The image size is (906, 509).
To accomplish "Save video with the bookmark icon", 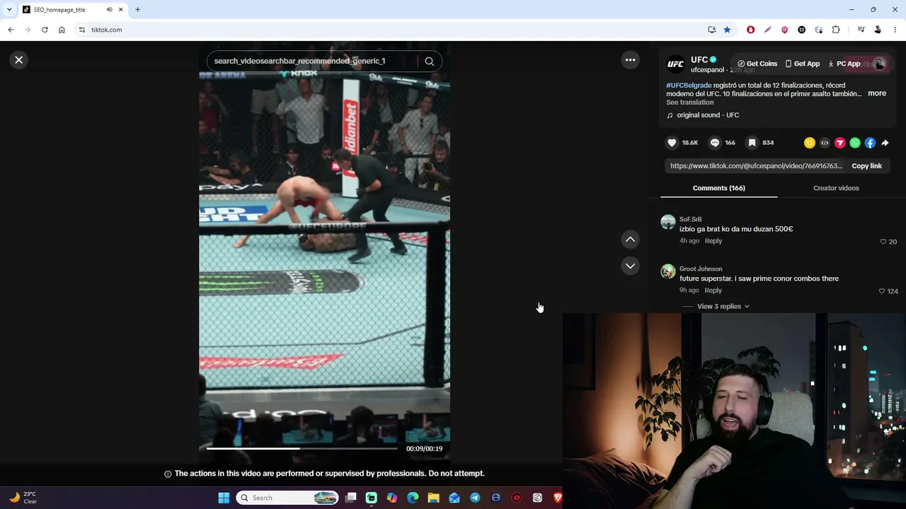I will pyautogui.click(x=752, y=143).
